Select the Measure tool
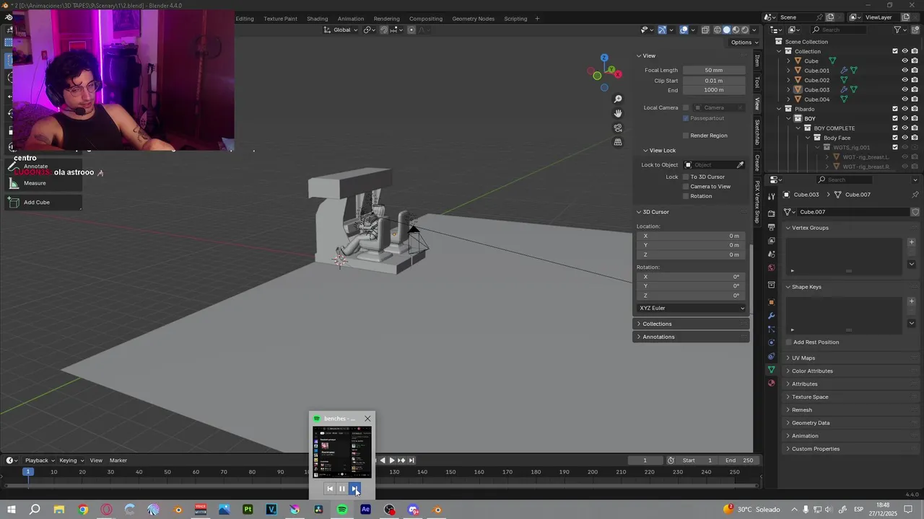This screenshot has height=519, width=924. pyautogui.click(x=43, y=183)
